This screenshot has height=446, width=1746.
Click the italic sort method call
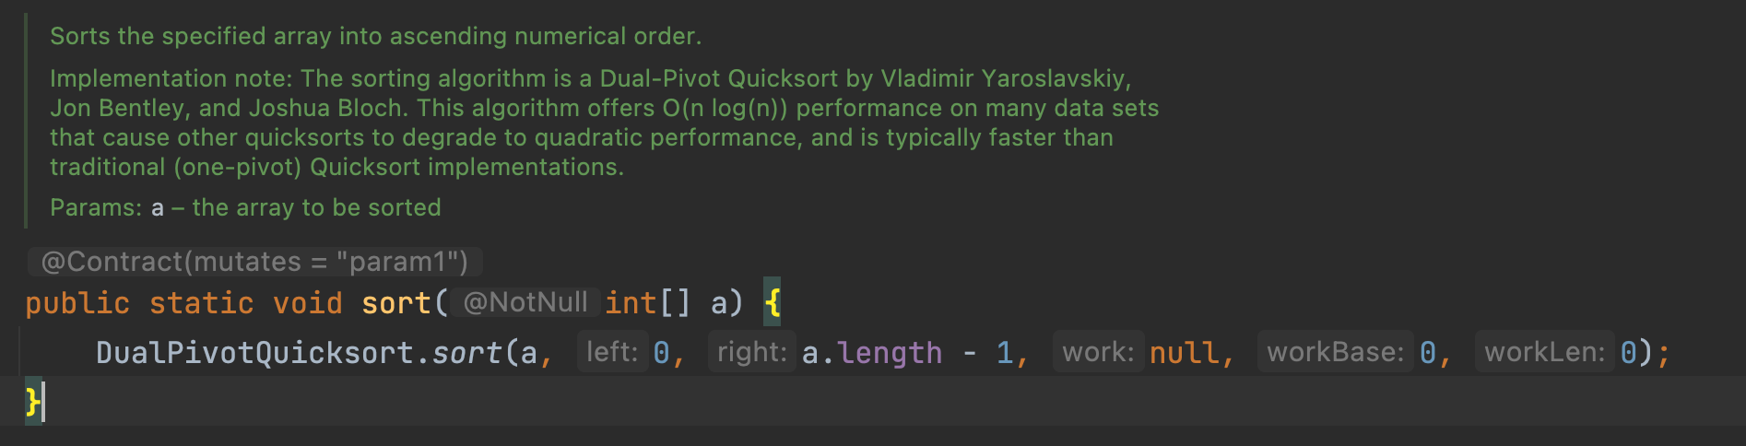click(x=466, y=353)
